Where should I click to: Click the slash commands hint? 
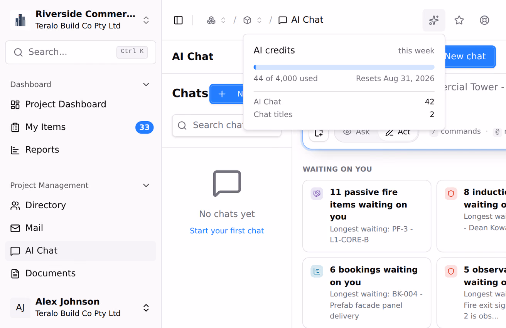(x=455, y=132)
